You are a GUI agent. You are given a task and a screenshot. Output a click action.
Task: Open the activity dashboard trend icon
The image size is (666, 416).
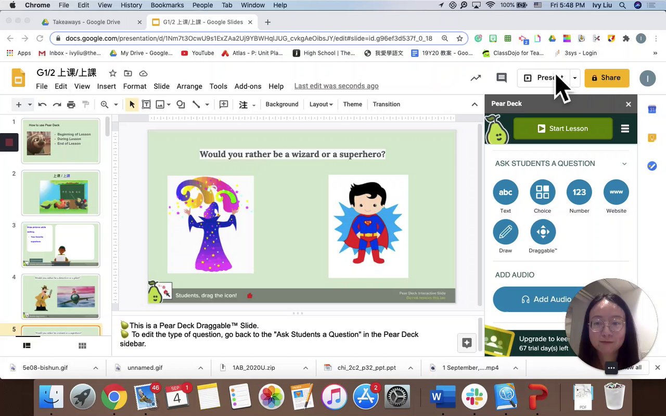[x=476, y=78]
